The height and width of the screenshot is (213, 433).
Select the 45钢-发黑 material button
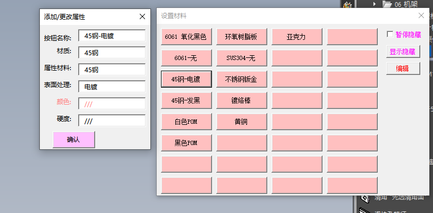(186, 100)
